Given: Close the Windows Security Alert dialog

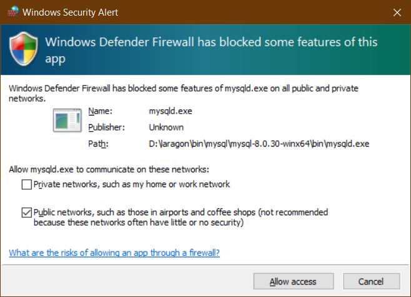Looking at the screenshot, I should pos(397,12).
